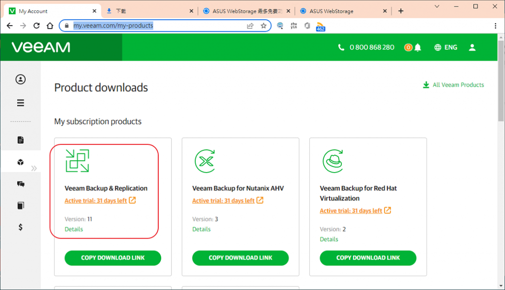The width and height of the screenshot is (505, 290).
Task: Open the tab search dropdown chevron
Action: [437, 6]
